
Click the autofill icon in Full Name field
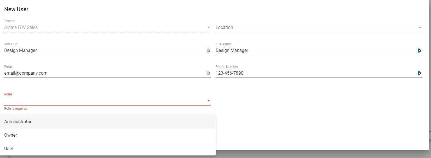(419, 51)
